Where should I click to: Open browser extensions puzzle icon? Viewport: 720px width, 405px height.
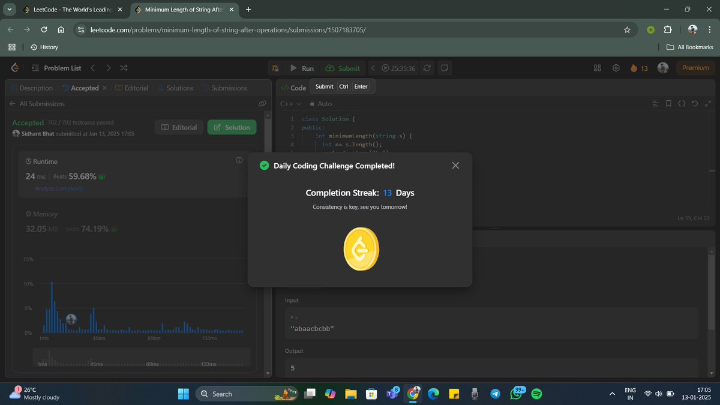coord(667,29)
